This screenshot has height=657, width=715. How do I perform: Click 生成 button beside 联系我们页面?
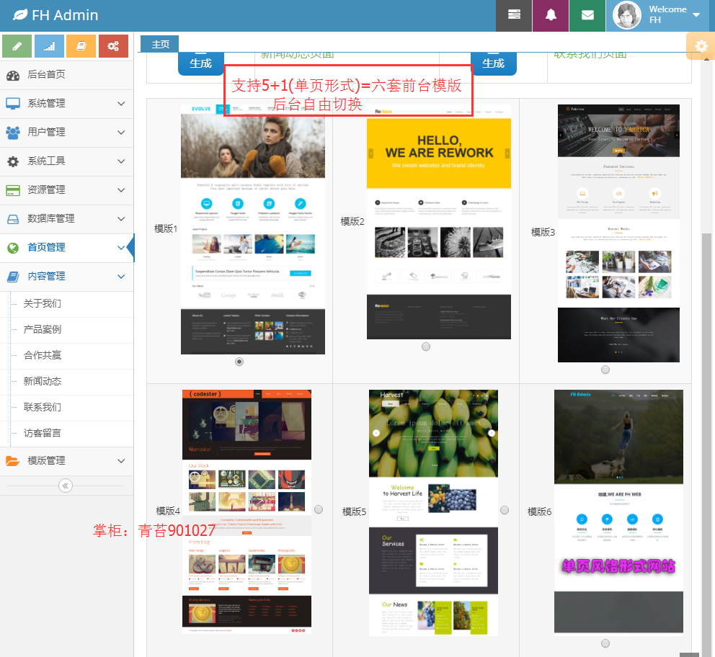[x=494, y=64]
